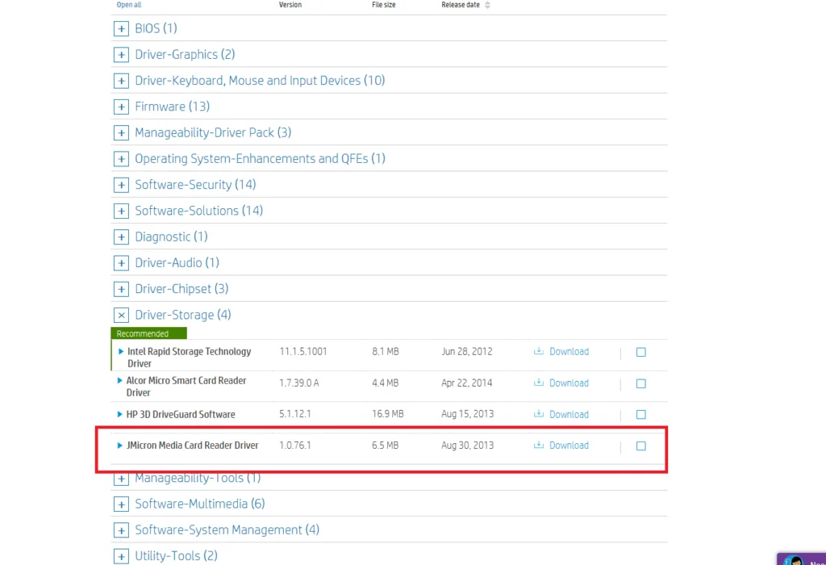Viewport: 826px width, 565px height.
Task: Select version 11.1.5.1001 text
Action: (x=303, y=352)
